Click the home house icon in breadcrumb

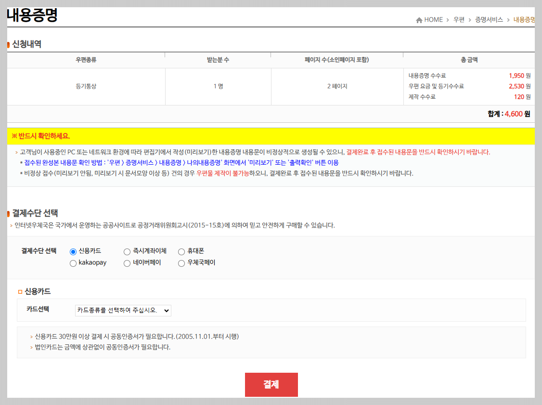pos(419,19)
